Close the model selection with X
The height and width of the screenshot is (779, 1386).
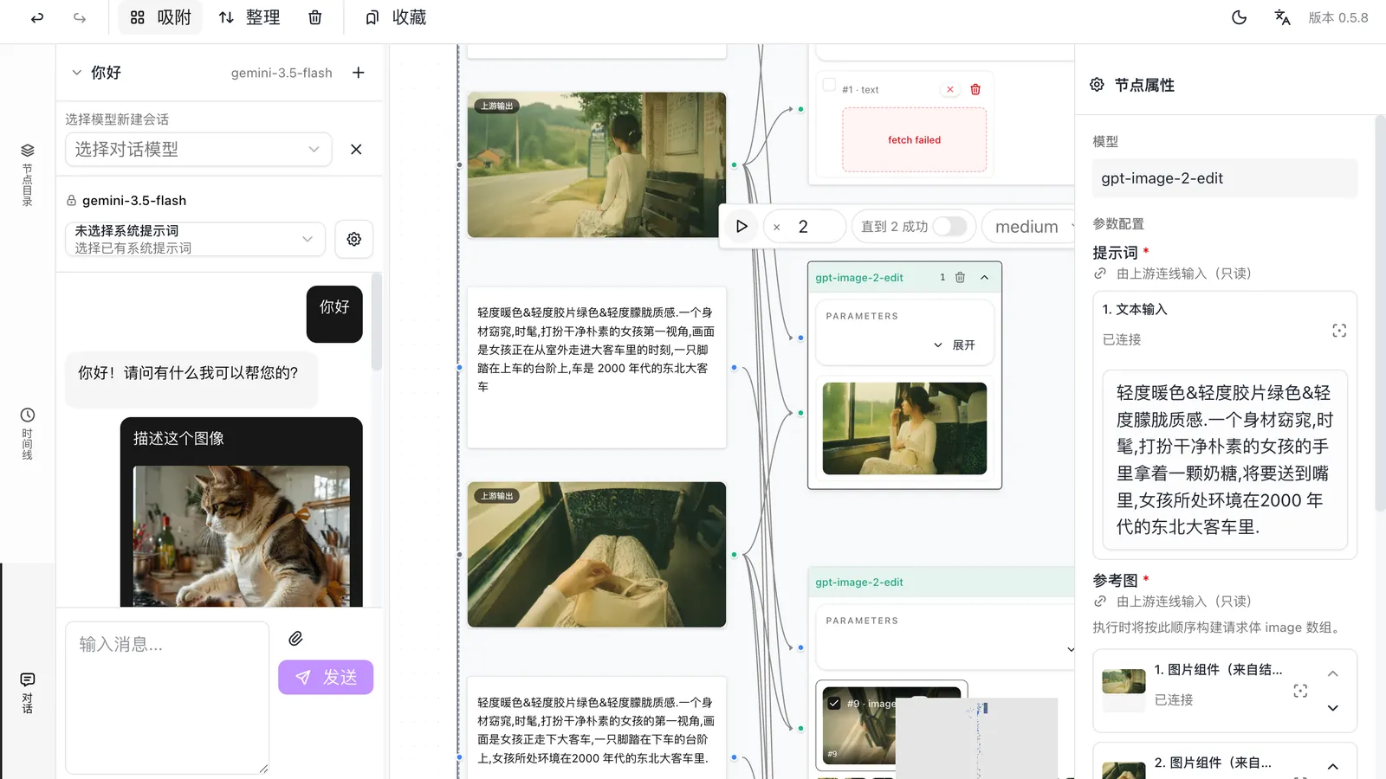356,149
